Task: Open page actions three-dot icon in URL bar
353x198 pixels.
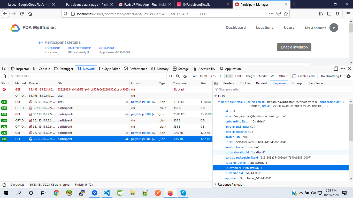Action: pos(271,14)
